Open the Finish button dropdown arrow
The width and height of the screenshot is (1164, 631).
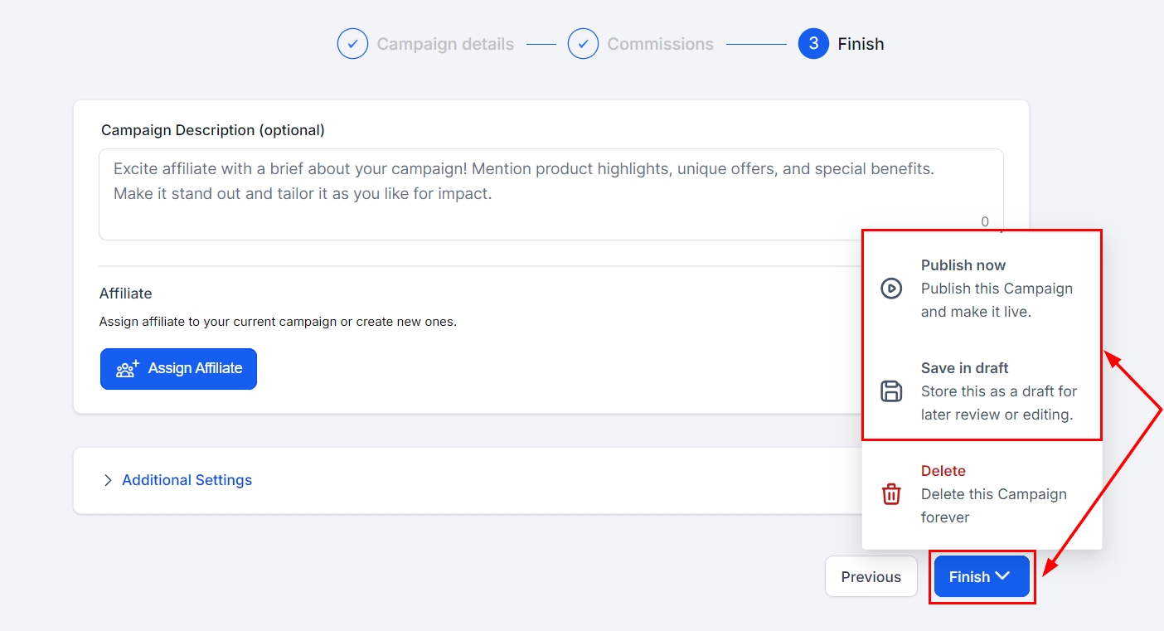pyautogui.click(x=1003, y=576)
